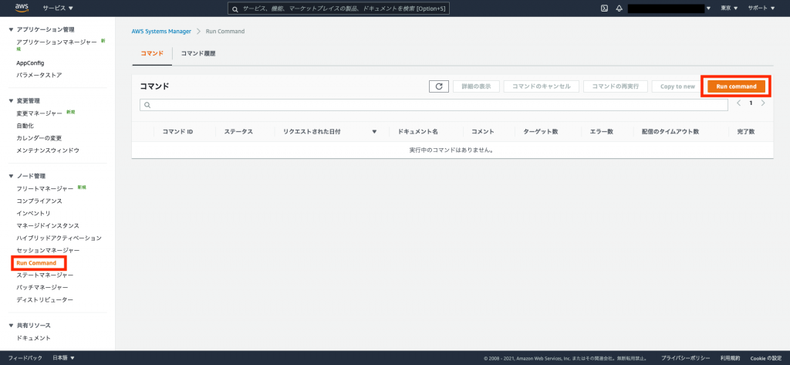Switch to the コマンド tab
The height and width of the screenshot is (365, 790).
[x=152, y=53]
